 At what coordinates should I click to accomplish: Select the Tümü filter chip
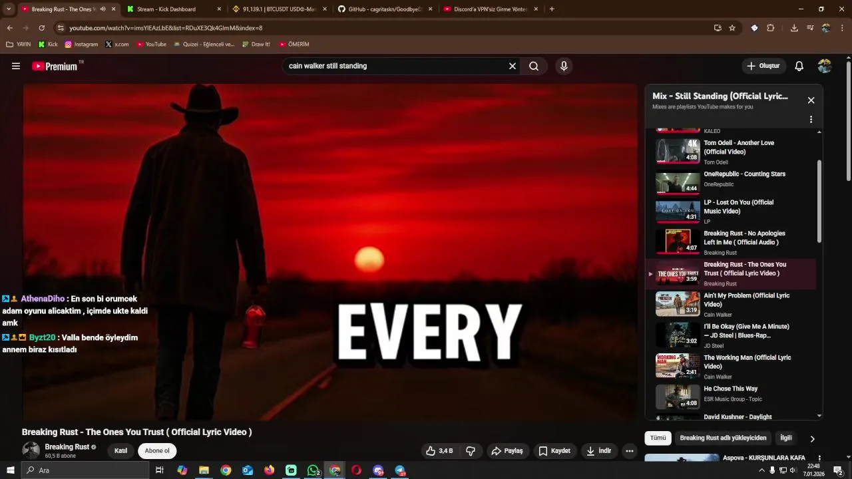click(x=658, y=438)
